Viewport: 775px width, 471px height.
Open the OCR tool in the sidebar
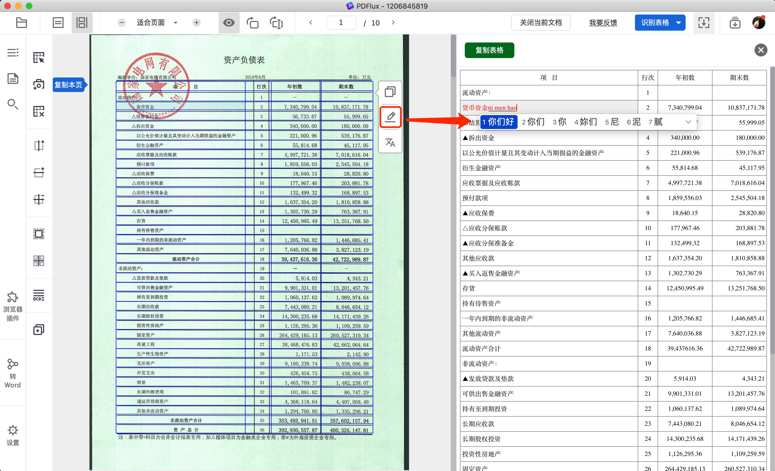[x=39, y=295]
